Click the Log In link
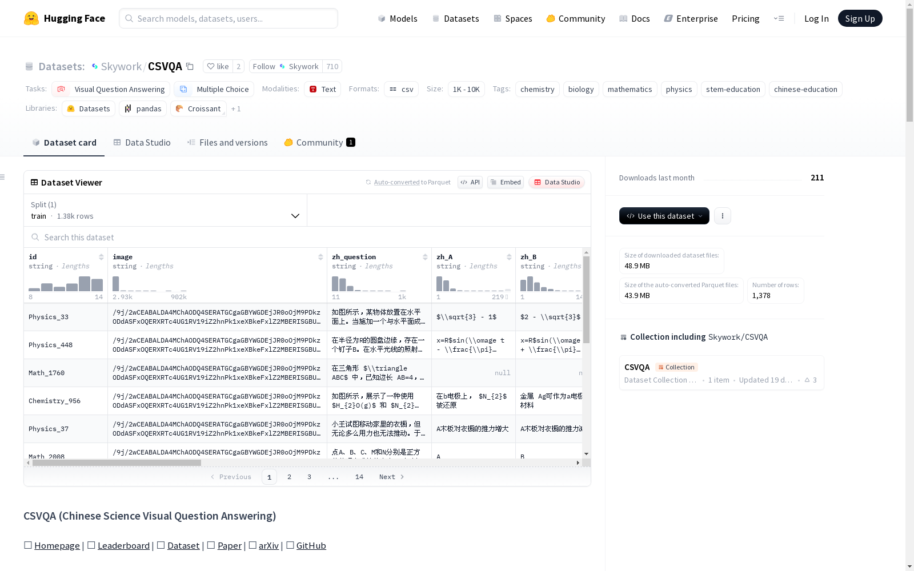 point(816,18)
